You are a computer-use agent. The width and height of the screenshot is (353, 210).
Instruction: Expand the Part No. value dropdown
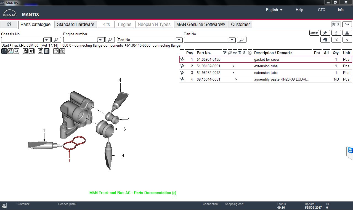tap(232, 40)
